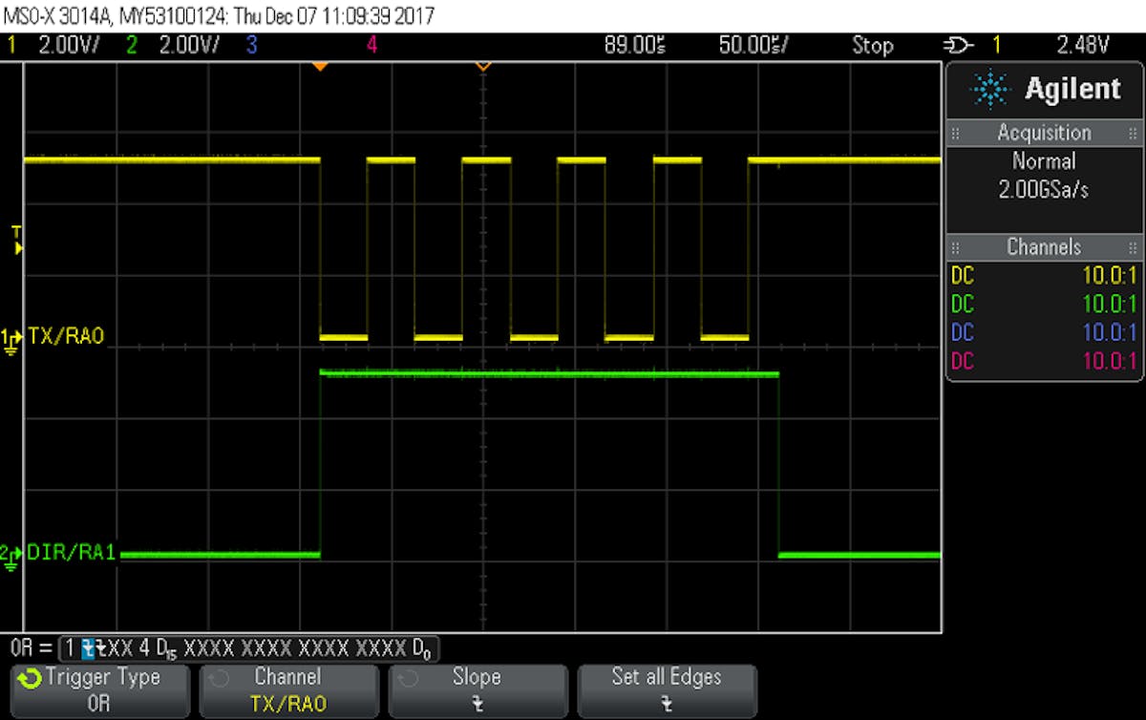The height and width of the screenshot is (720, 1146).
Task: Expand the Channels panel header
Action: coord(1043,247)
